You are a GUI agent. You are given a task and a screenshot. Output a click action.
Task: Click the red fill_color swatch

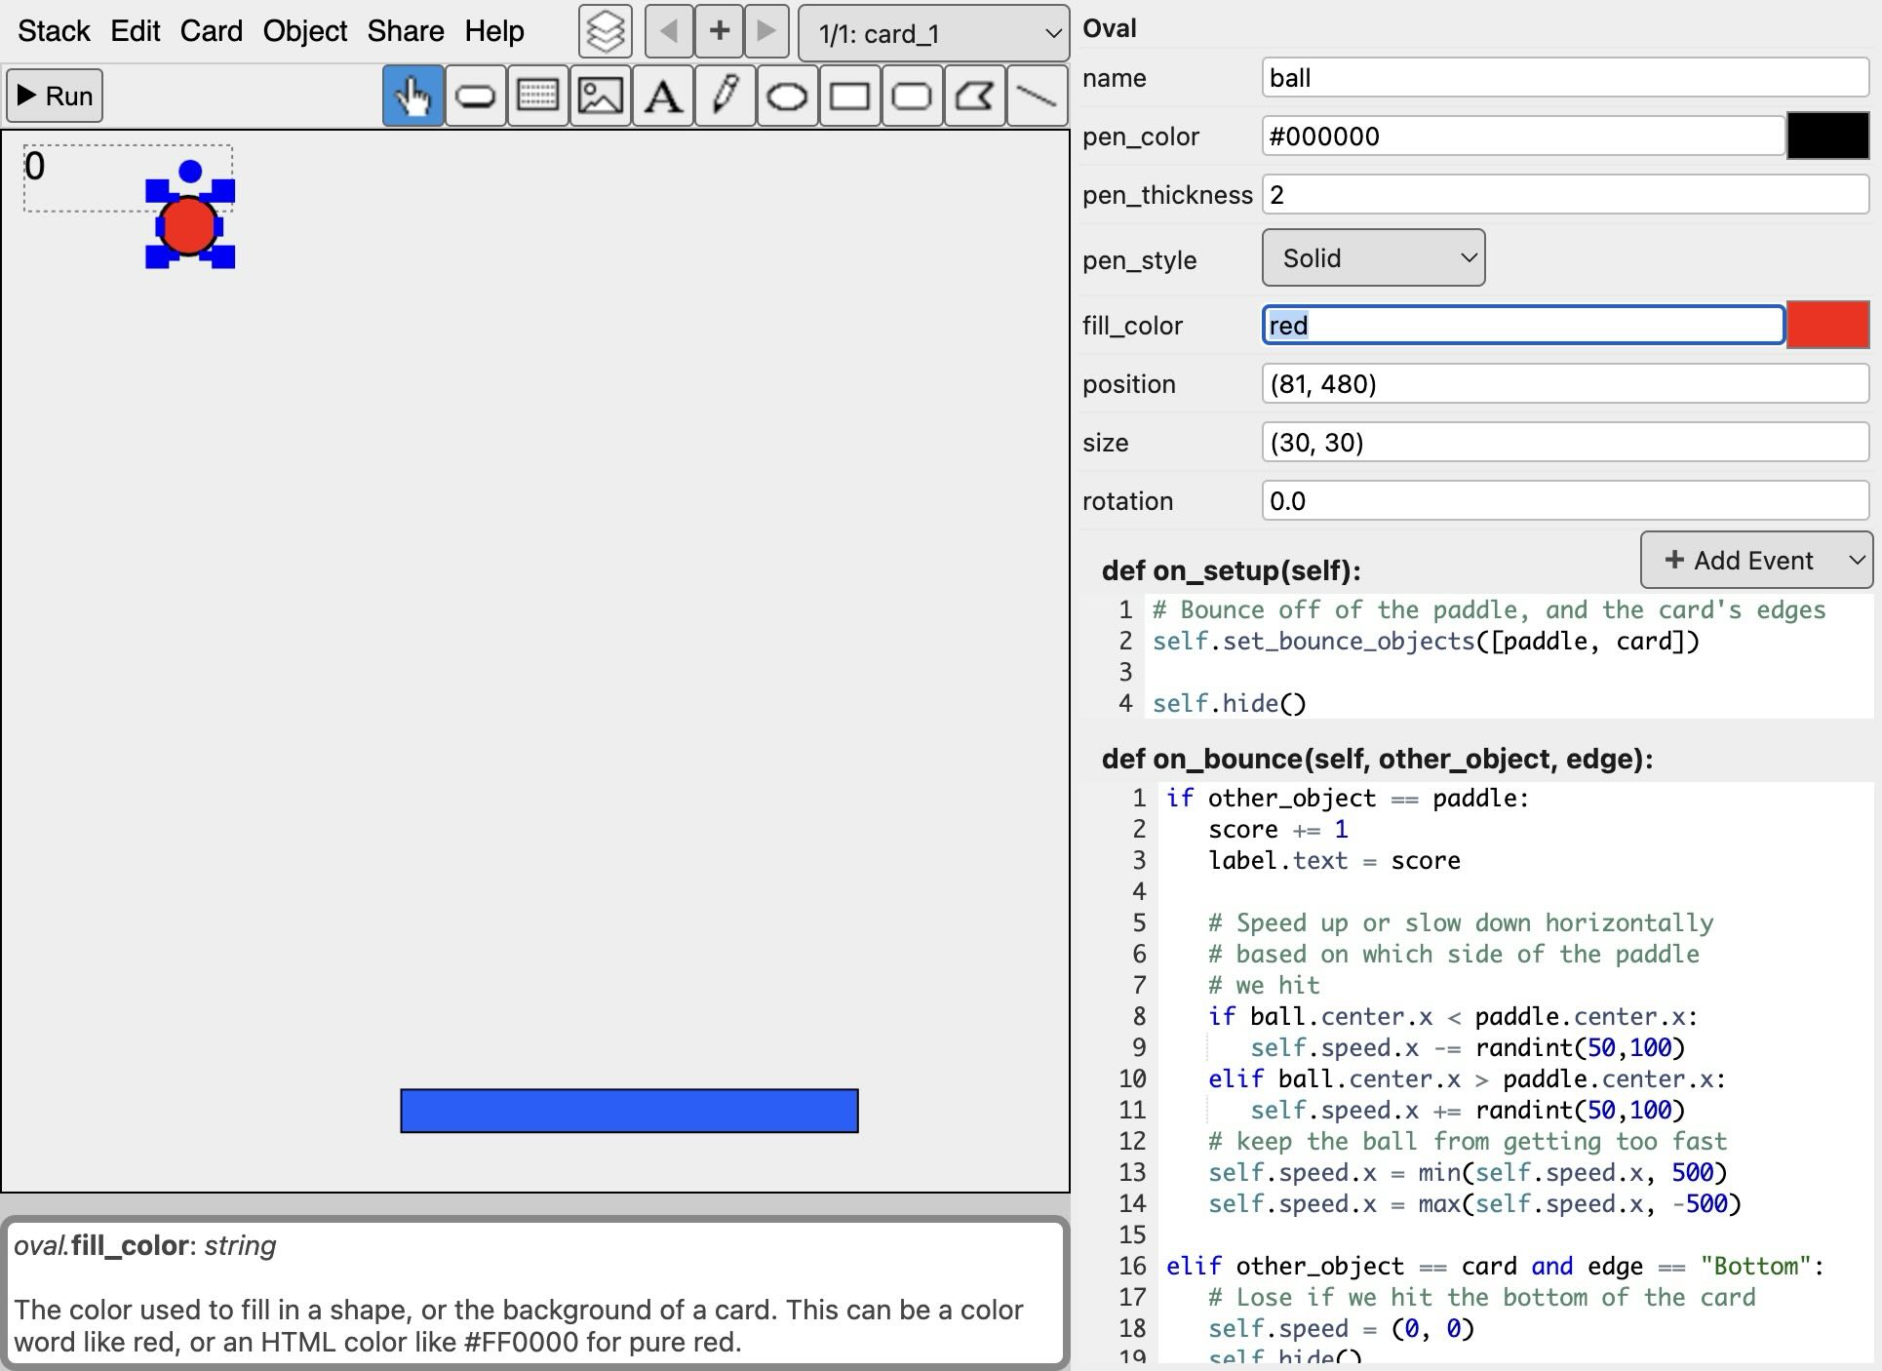[1828, 325]
